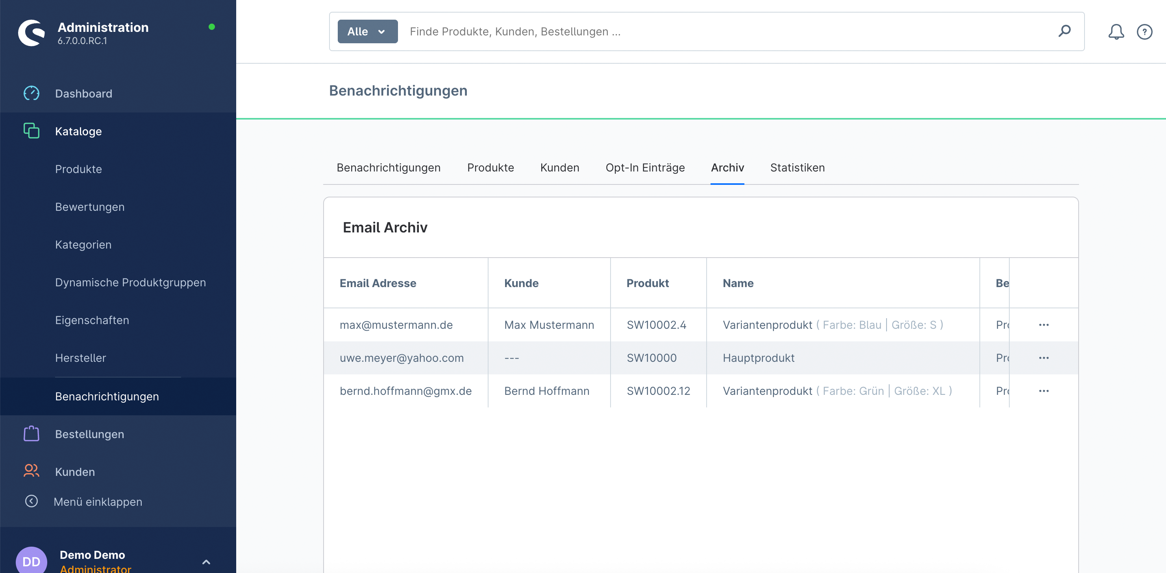1166x573 pixels.
Task: Open Bestellungen menu entry
Action: [x=90, y=434]
